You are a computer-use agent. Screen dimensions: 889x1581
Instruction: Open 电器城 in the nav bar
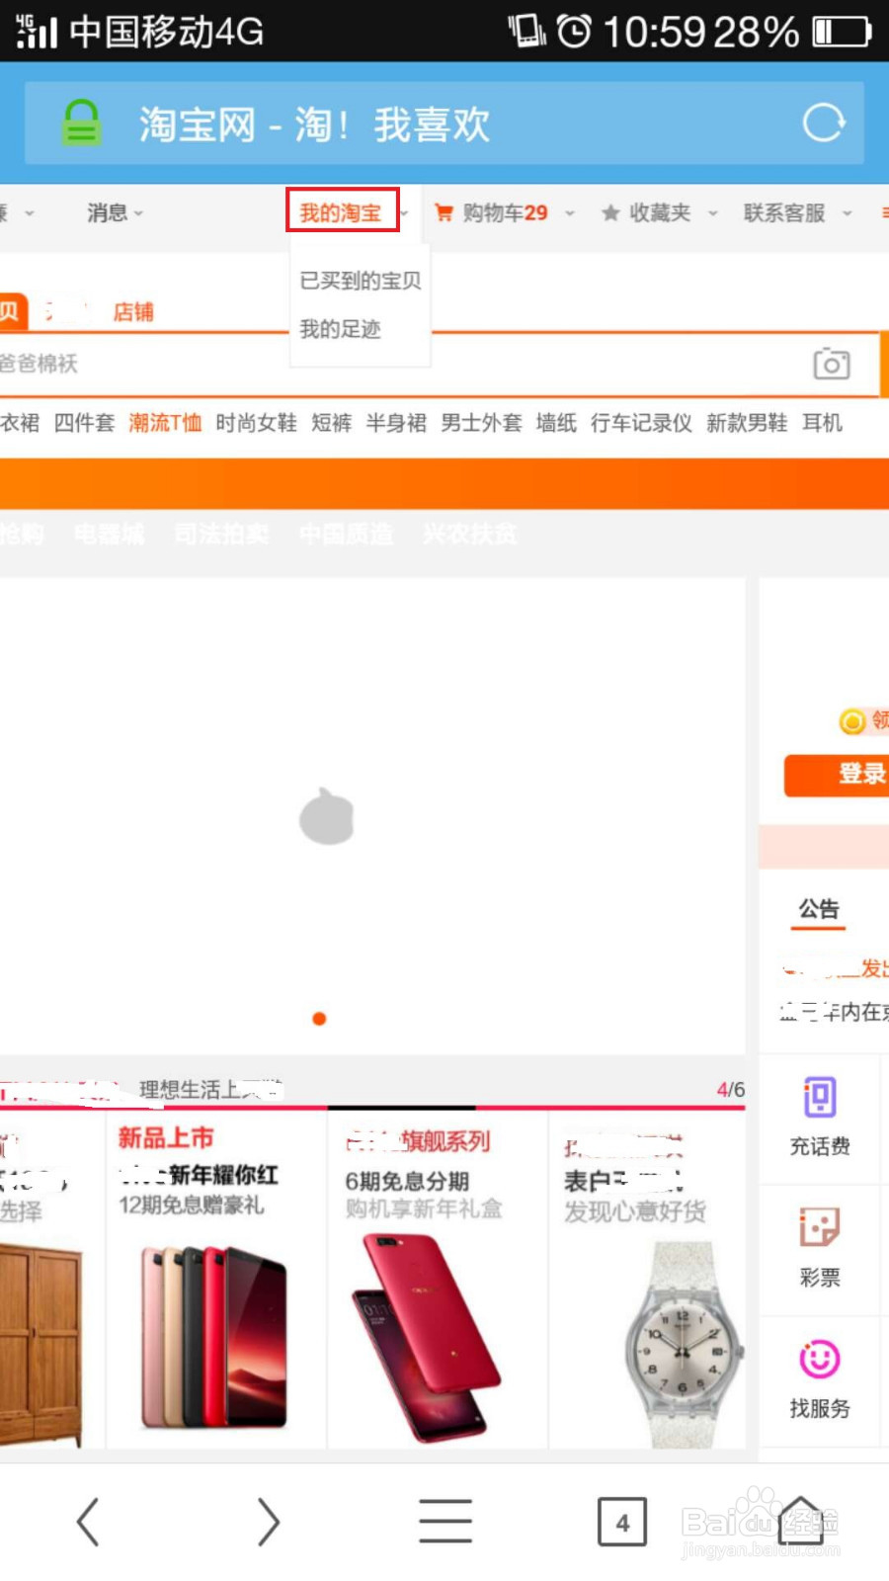point(109,535)
